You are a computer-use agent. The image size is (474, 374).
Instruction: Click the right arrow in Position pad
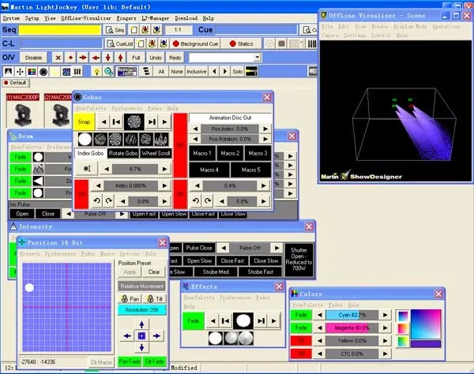[156, 335]
